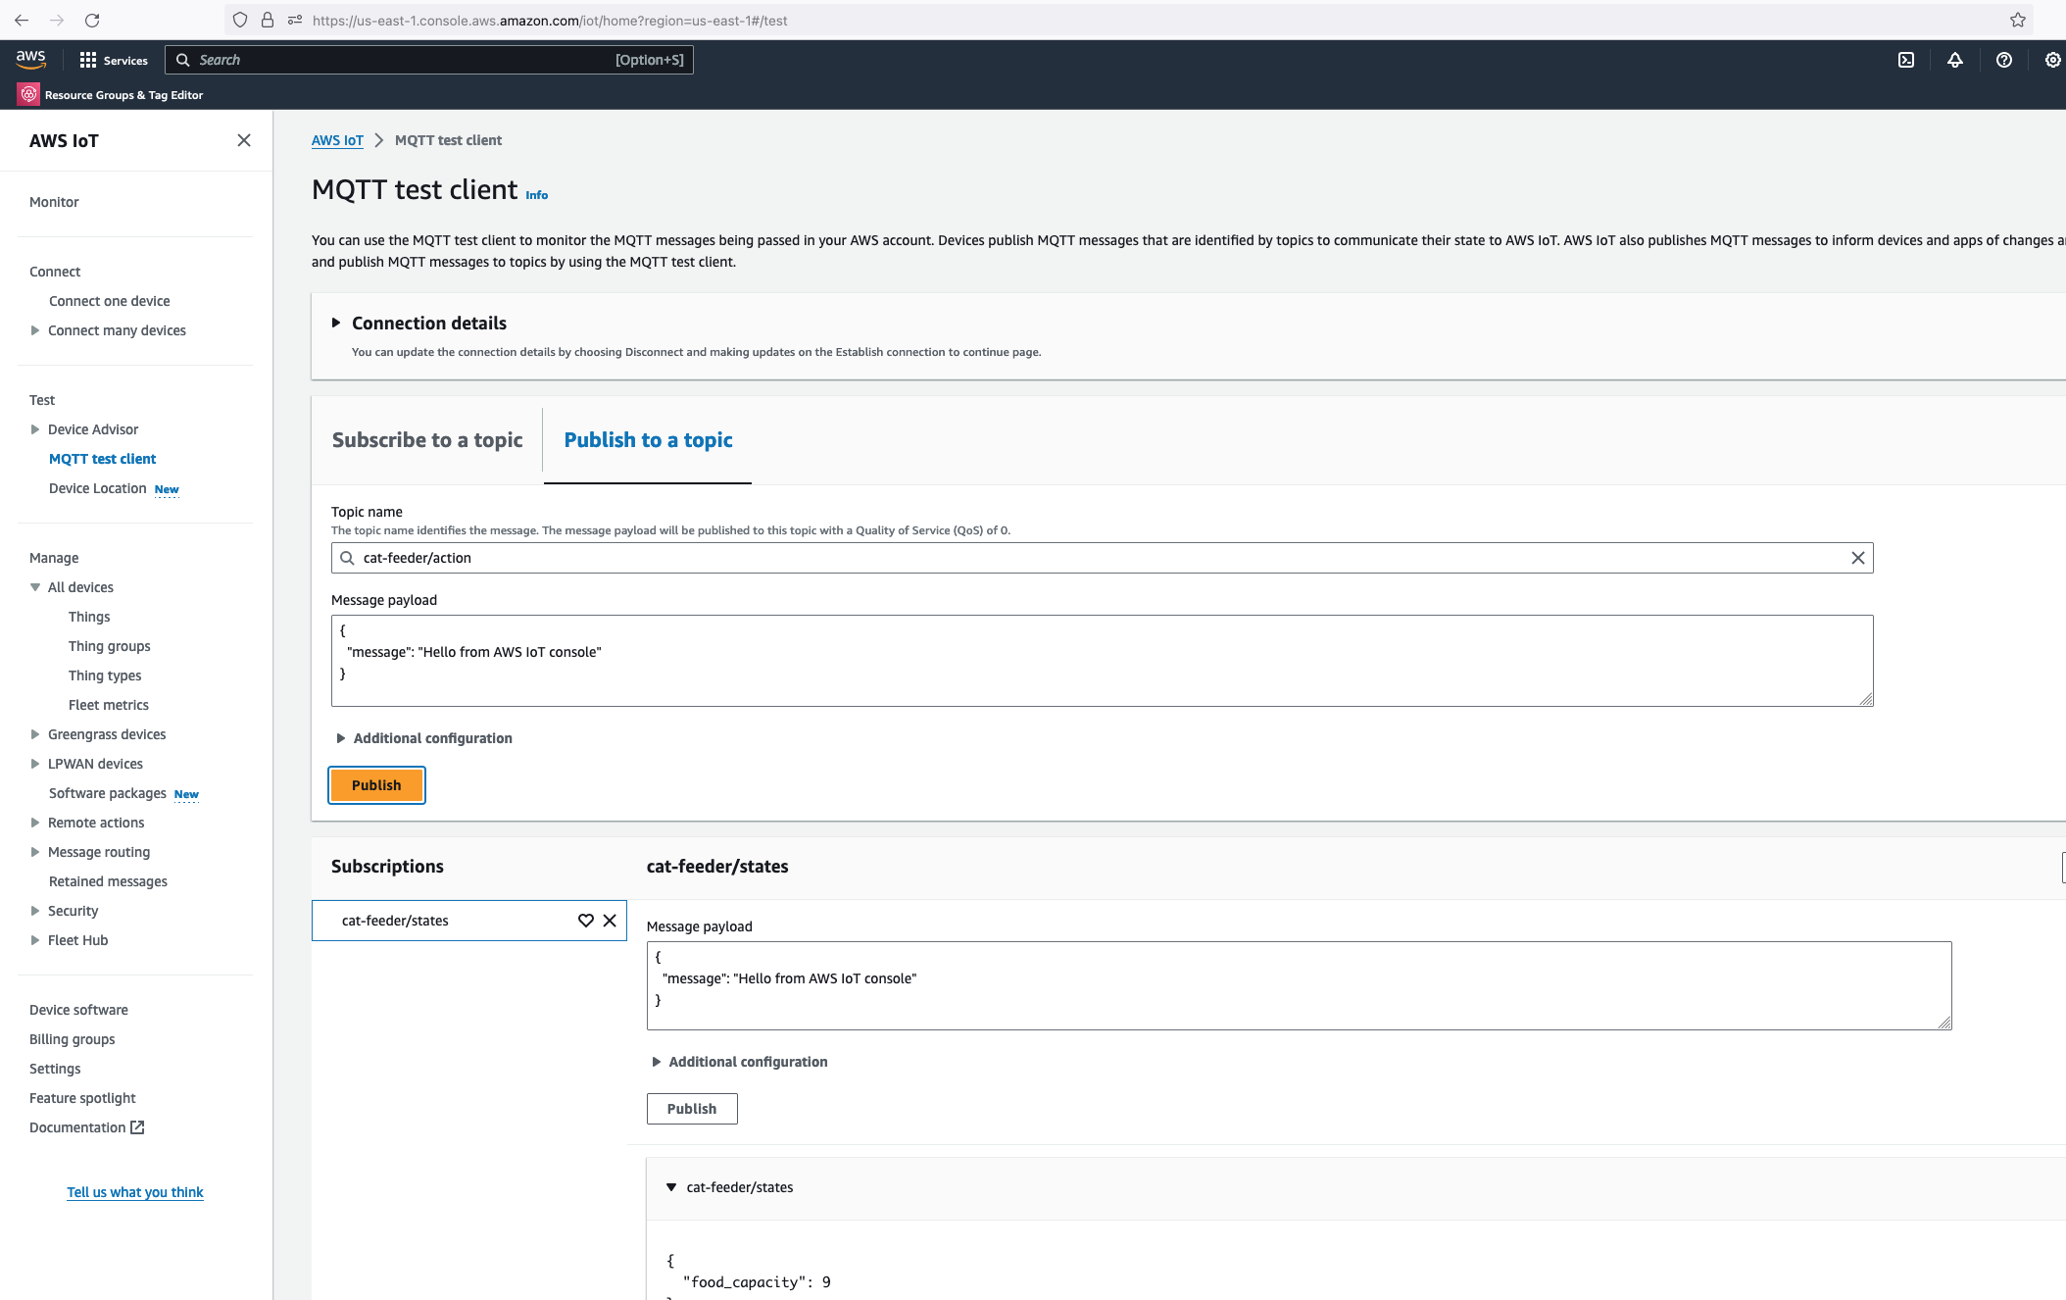Screen dimensions: 2066x1300
Task: Close the AWS IoT sidebar panel
Action: pyautogui.click(x=244, y=140)
